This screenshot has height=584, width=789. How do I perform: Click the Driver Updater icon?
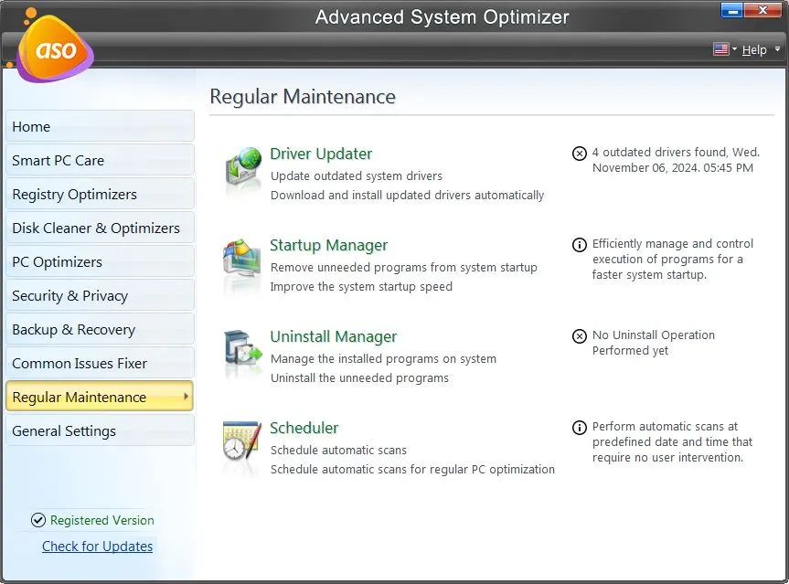pyautogui.click(x=243, y=170)
